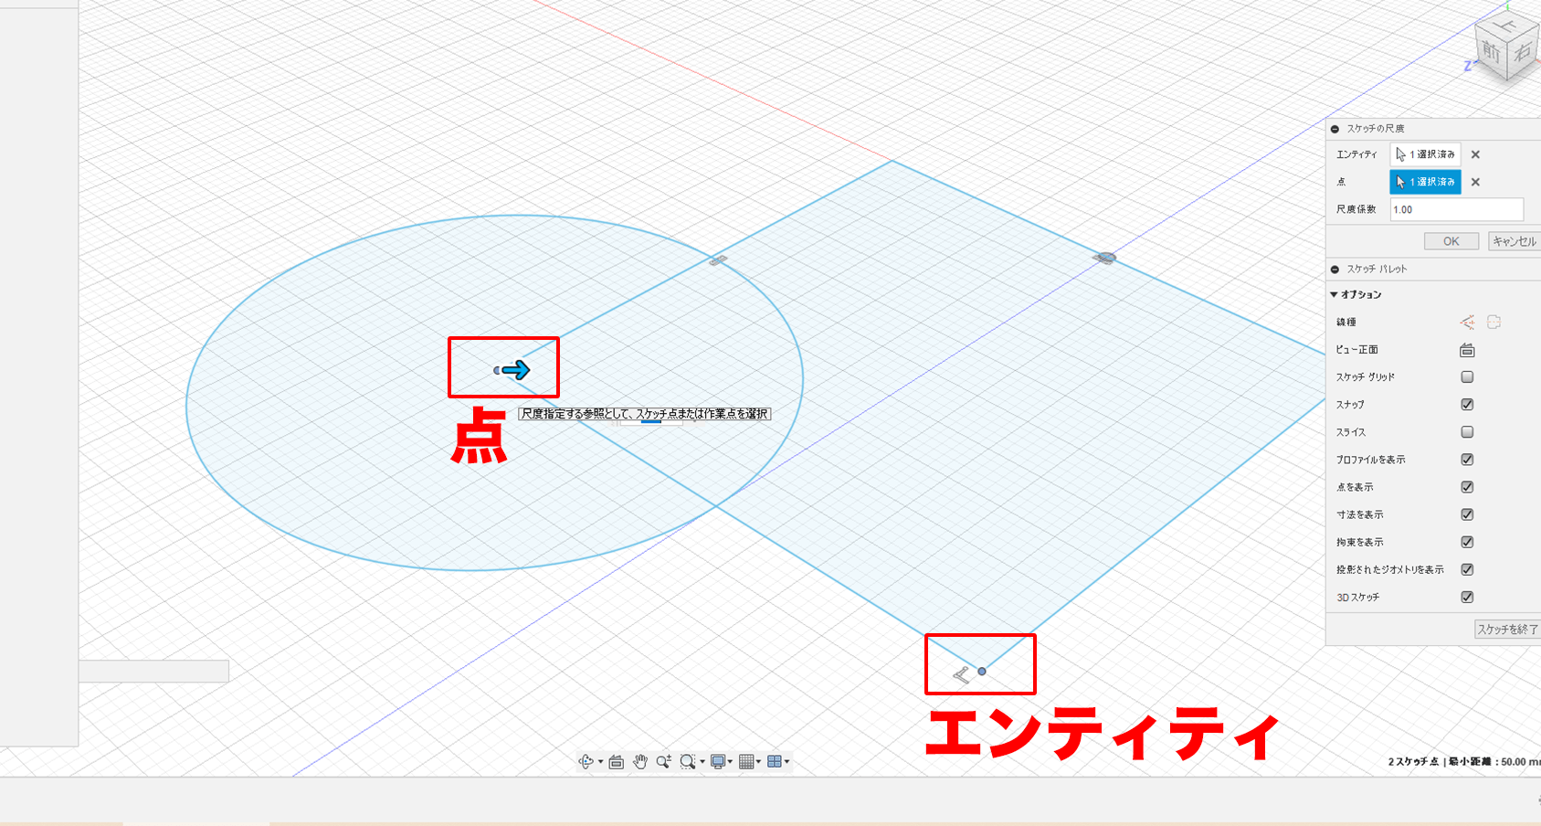
Task: Click the ViewCube right face
Action: click(x=1522, y=52)
